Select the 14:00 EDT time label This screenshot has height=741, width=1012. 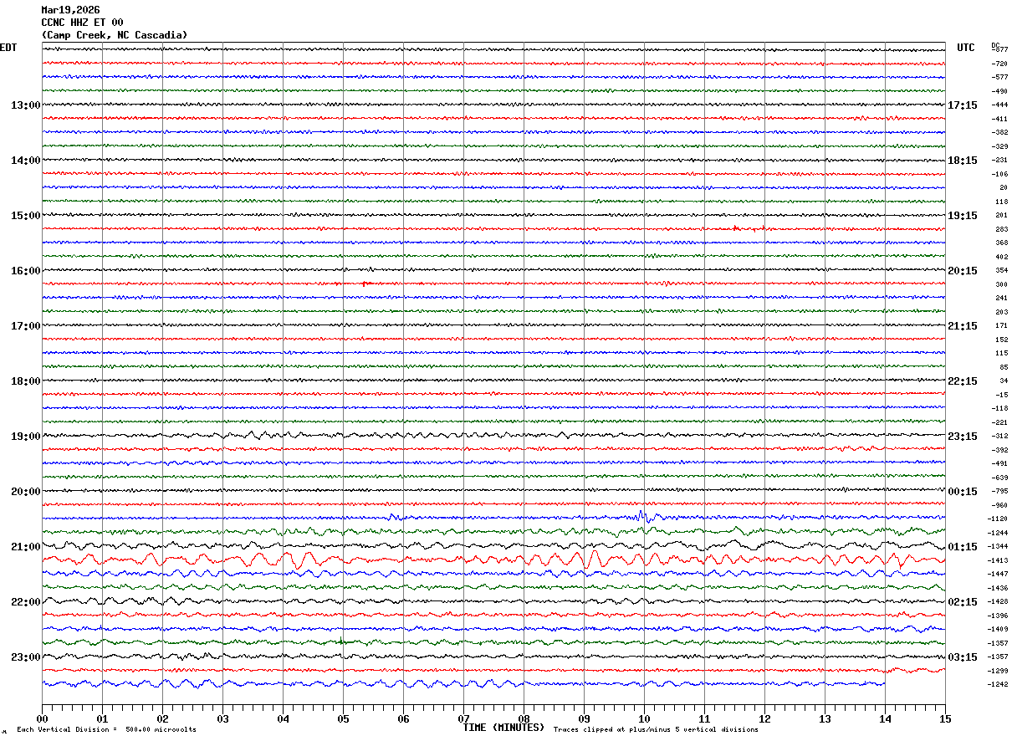[x=26, y=161]
